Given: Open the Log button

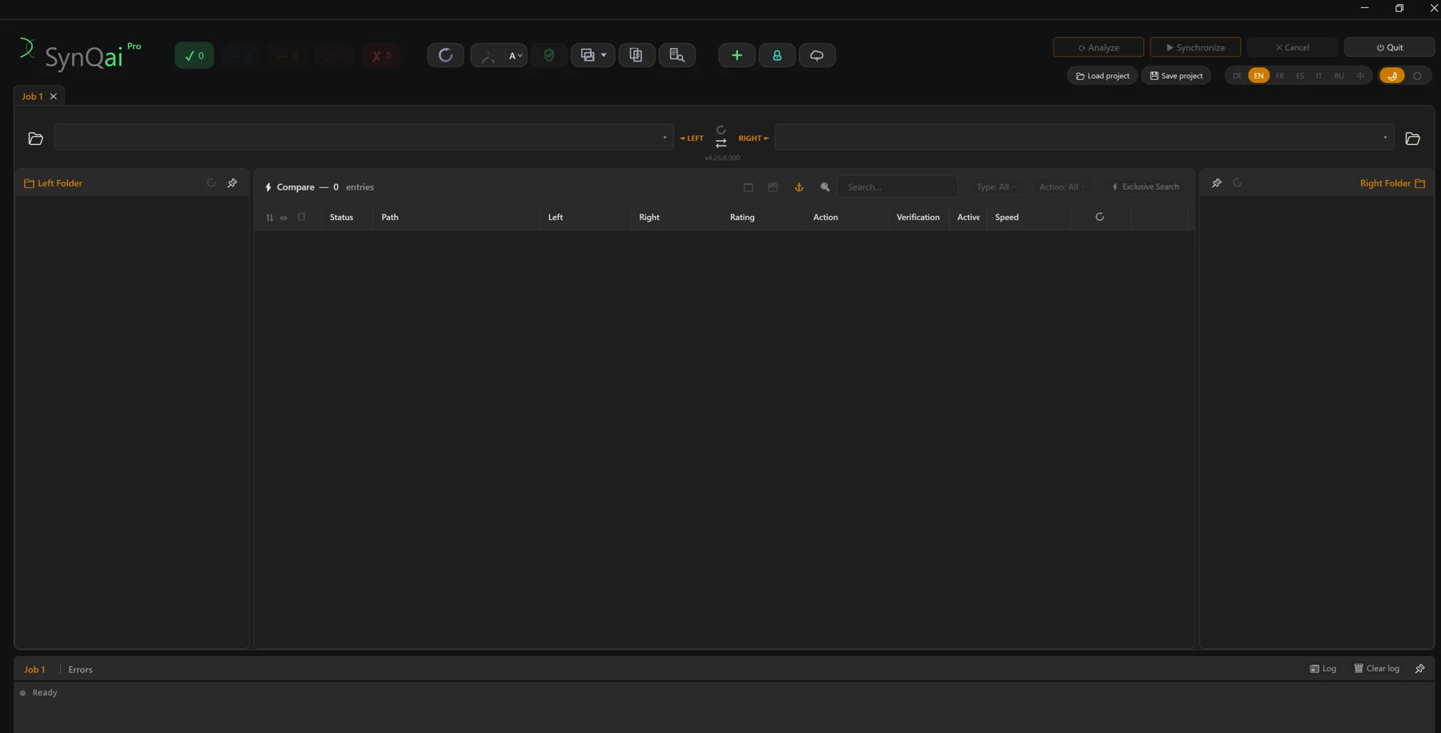Looking at the screenshot, I should [1323, 668].
